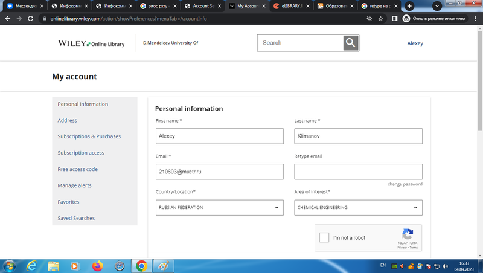Bookmark this page using the star icon
Screen dimensions: 483x273
point(381,19)
